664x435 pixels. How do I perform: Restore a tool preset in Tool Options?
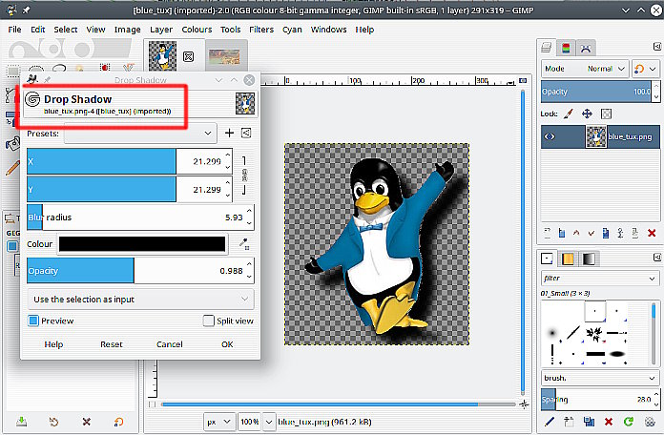[53, 422]
